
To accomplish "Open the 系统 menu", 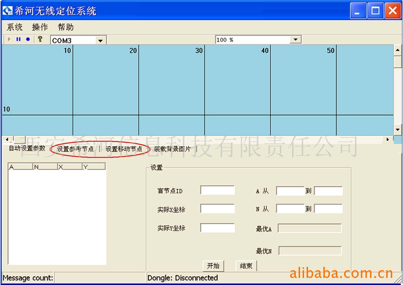I will point(15,27).
